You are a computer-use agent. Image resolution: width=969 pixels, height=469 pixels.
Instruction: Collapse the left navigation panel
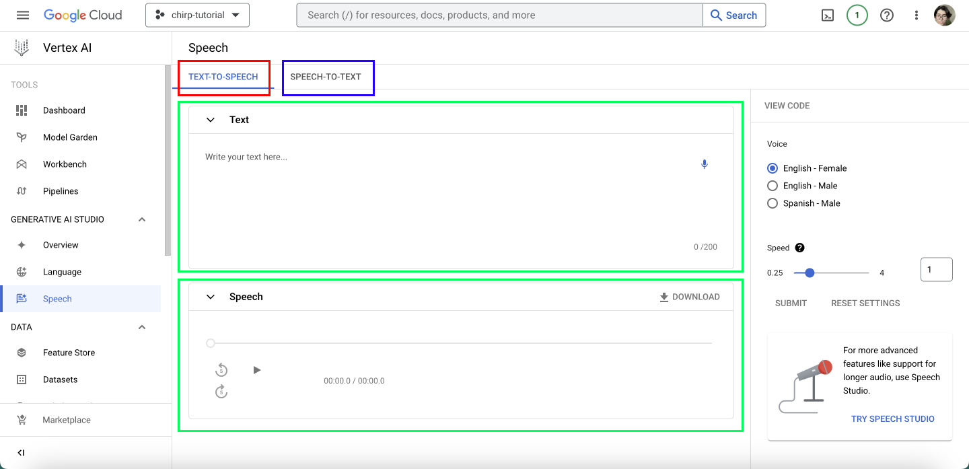[22, 453]
